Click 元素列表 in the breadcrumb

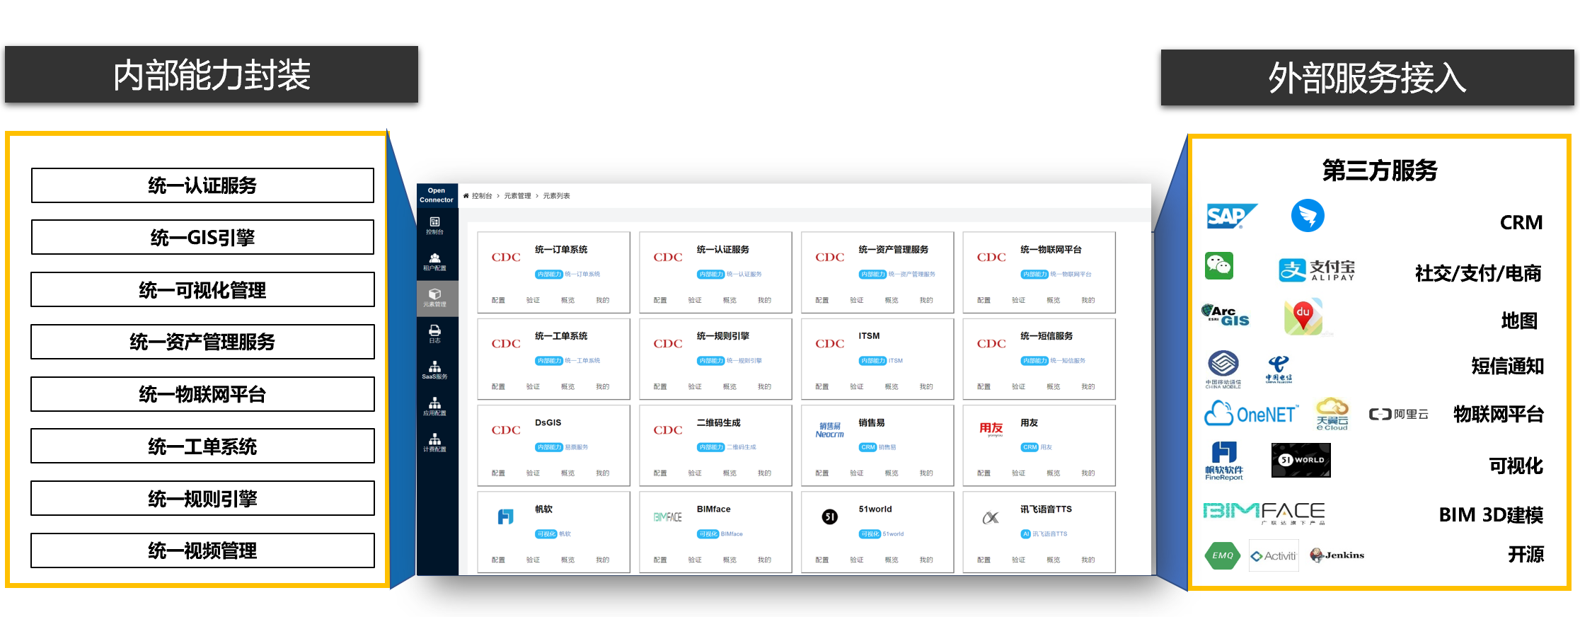(x=556, y=196)
